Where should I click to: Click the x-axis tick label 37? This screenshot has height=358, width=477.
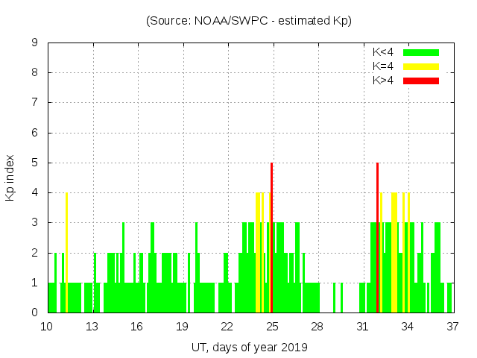coord(452,327)
